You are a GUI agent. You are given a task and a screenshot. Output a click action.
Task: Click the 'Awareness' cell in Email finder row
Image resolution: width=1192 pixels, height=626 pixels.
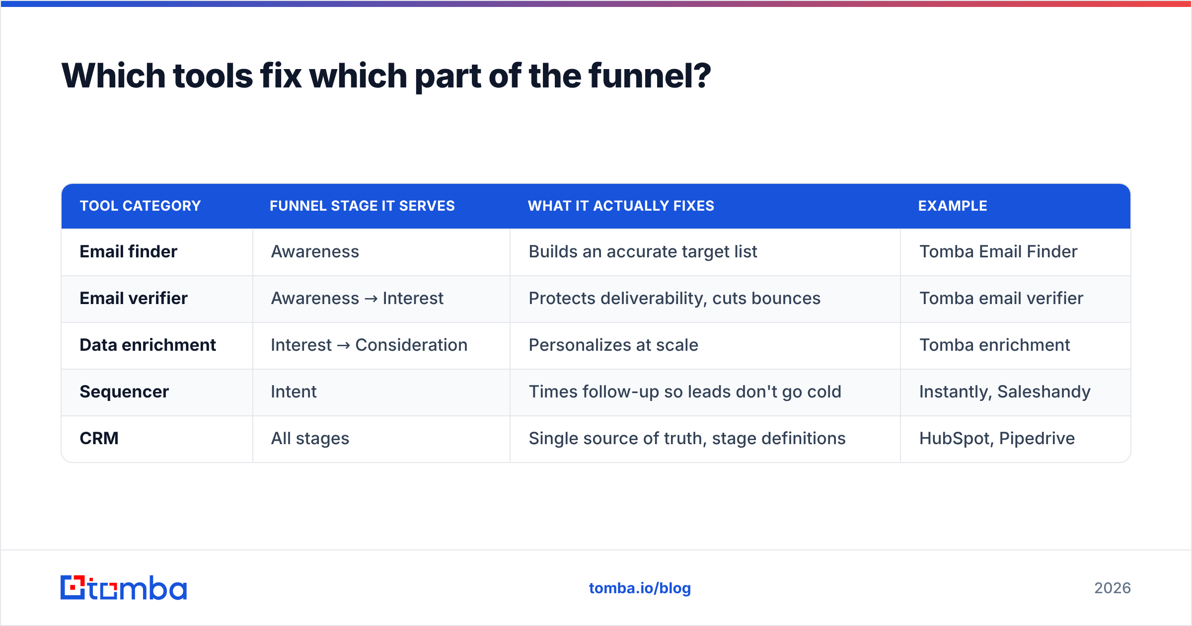(x=381, y=252)
